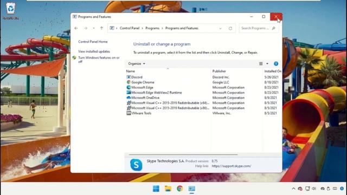Sort by the Publisher column header
347x195 pixels.
[219, 71]
